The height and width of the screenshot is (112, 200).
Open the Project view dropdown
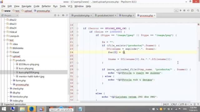tap(10, 15)
